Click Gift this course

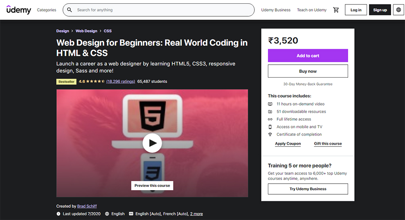coord(328,144)
